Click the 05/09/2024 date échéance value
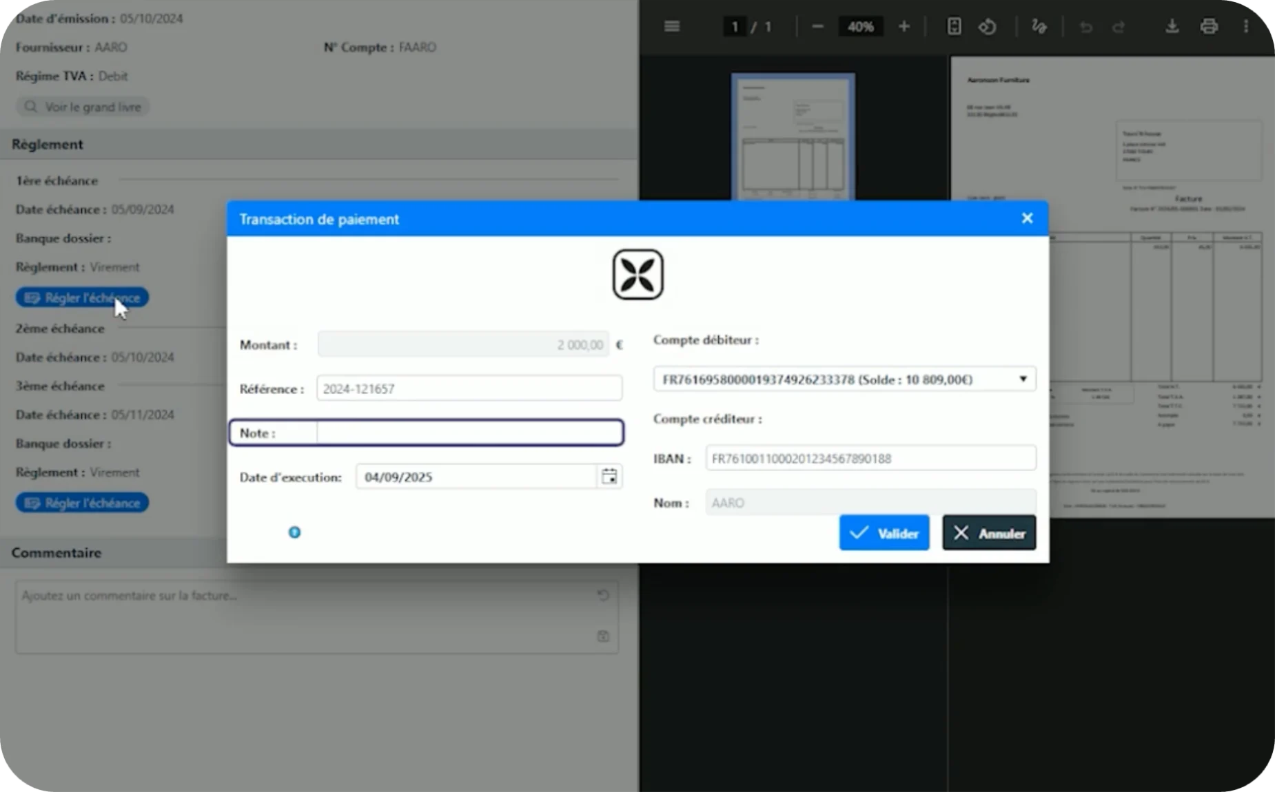The image size is (1275, 792). click(x=143, y=209)
